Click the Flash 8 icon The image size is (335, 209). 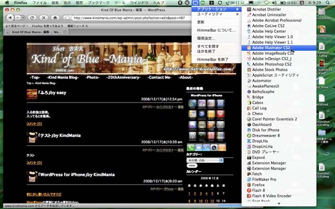point(249,191)
